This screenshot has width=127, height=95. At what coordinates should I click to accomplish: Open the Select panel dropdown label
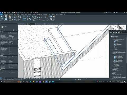click(x=2, y=21)
